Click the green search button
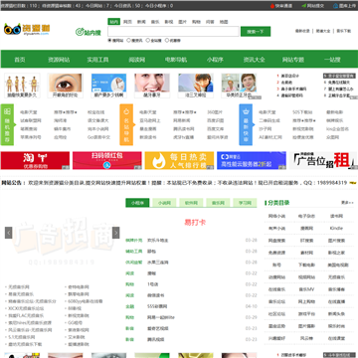This screenshot has width=358, height=358. (256, 32)
